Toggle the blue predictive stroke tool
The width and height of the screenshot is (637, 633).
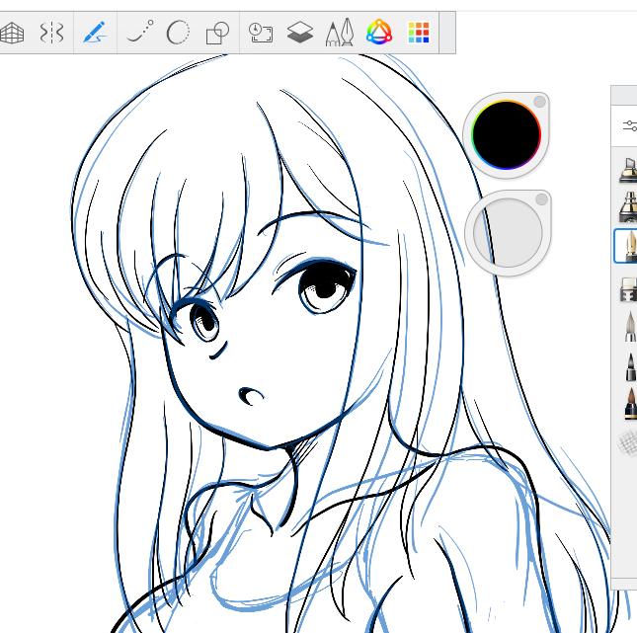click(95, 33)
